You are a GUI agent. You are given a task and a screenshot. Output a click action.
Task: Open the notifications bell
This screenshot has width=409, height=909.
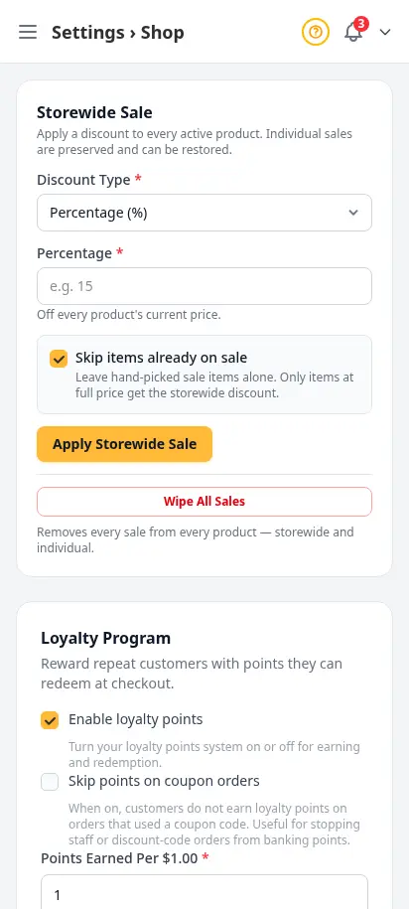click(353, 33)
